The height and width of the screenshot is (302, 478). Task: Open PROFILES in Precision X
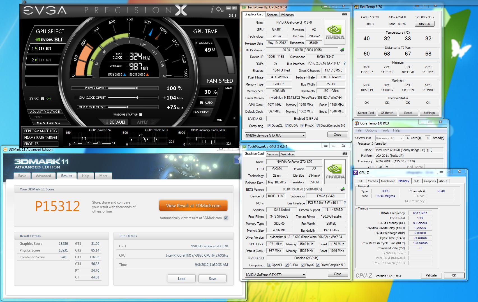(40, 144)
